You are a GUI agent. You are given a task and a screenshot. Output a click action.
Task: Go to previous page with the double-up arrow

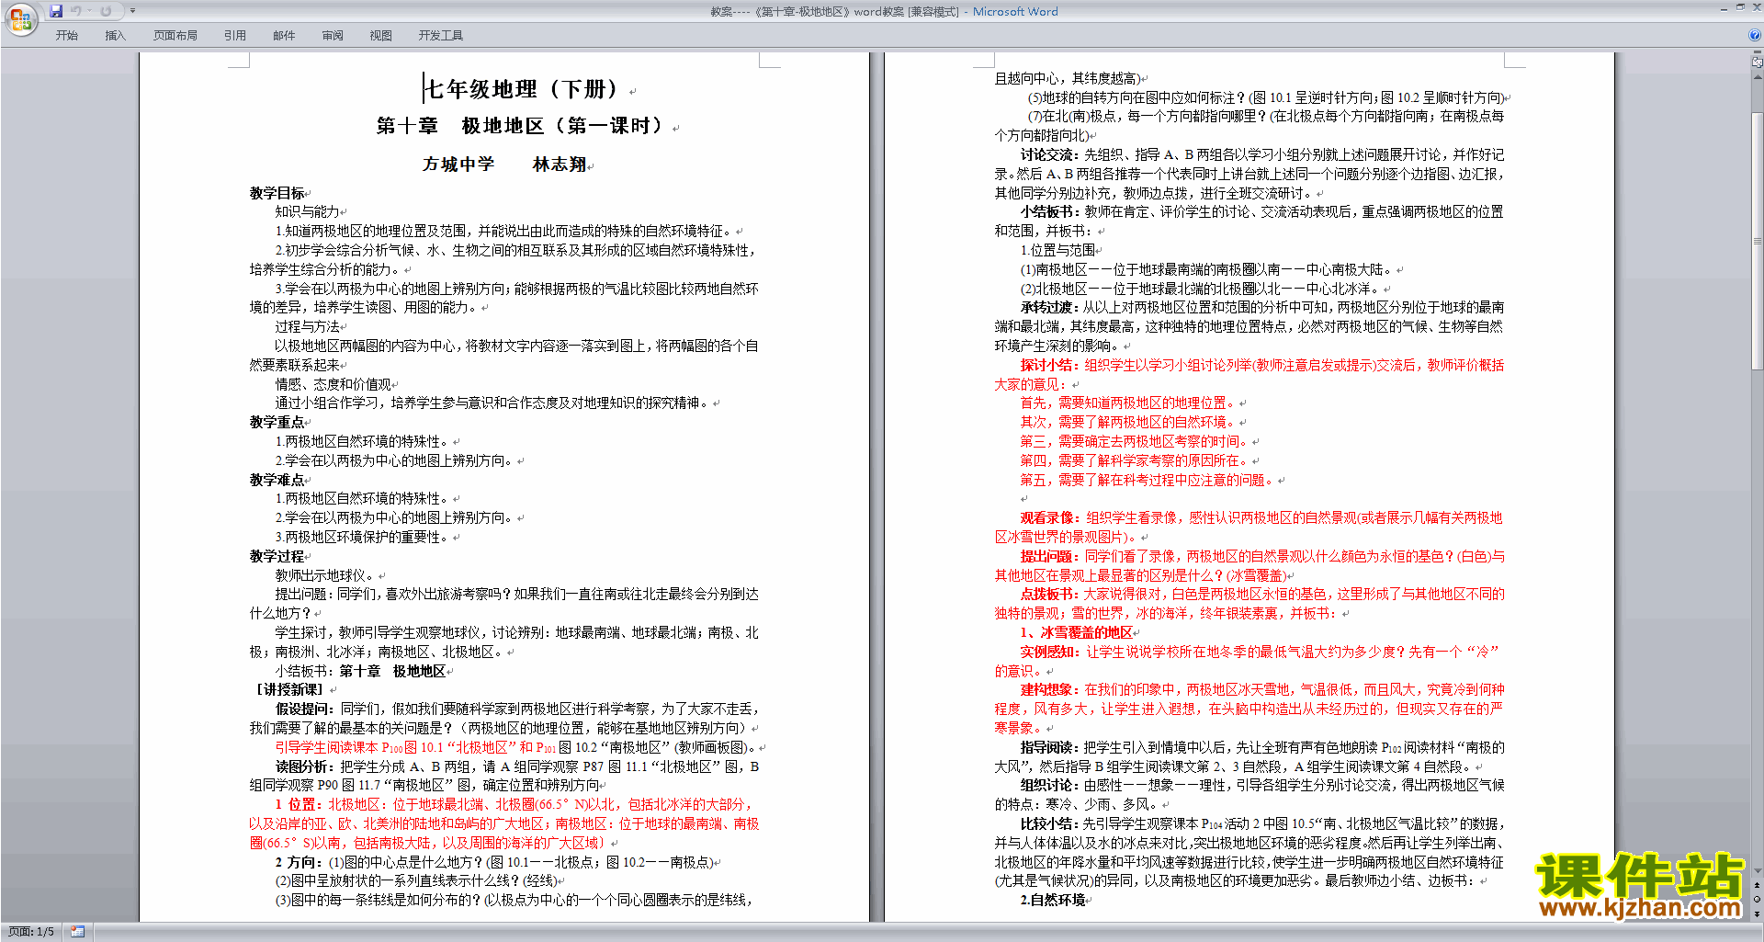click(x=1758, y=885)
